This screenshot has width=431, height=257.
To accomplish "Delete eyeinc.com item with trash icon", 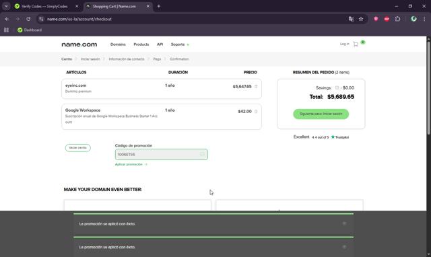I will pos(256,87).
